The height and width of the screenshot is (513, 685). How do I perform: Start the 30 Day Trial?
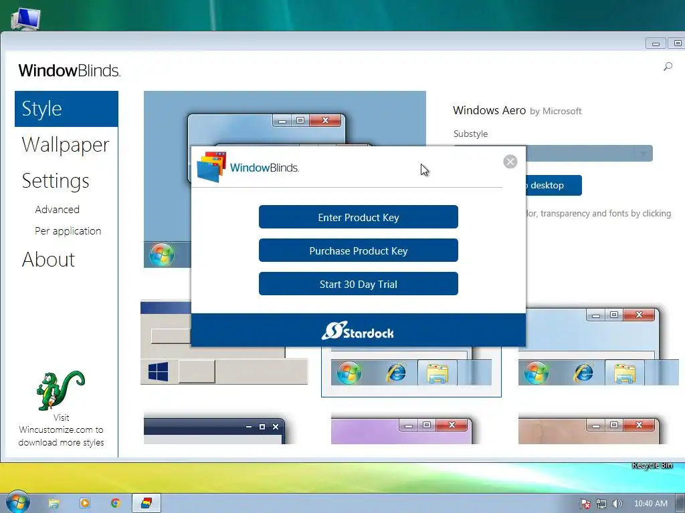(359, 284)
